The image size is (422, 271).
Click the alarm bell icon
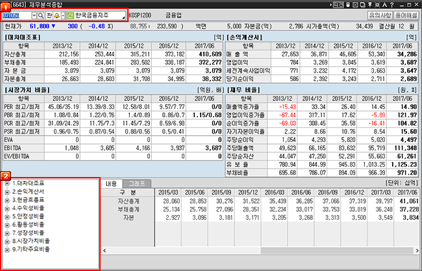click(57, 14)
